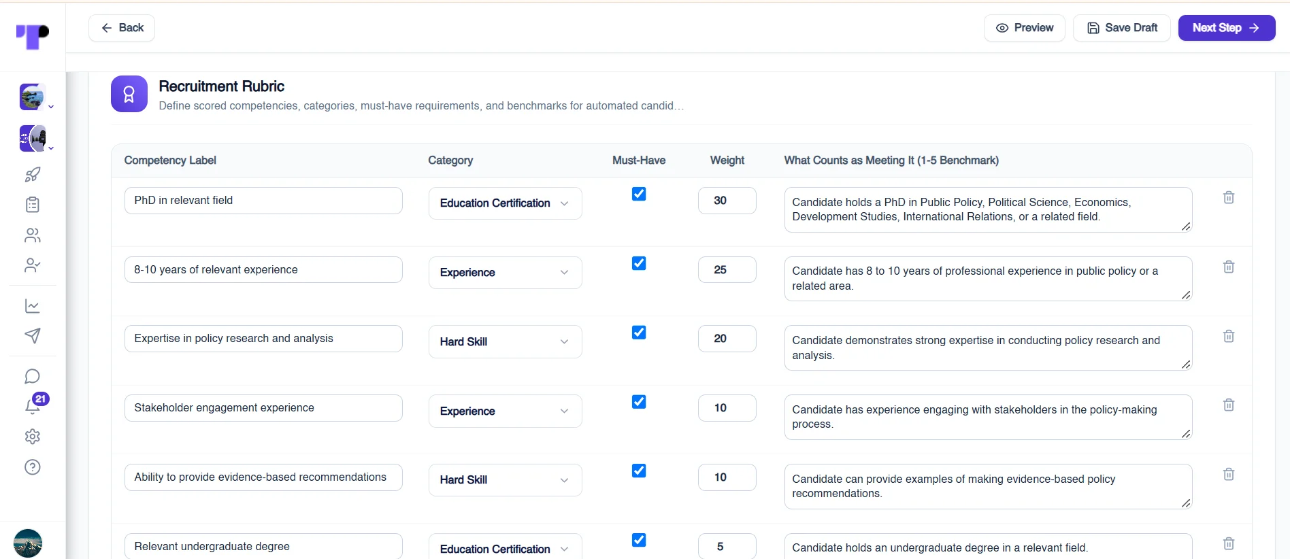Go Back to the previous page
Screen dimensions: 1290x559
122,28
